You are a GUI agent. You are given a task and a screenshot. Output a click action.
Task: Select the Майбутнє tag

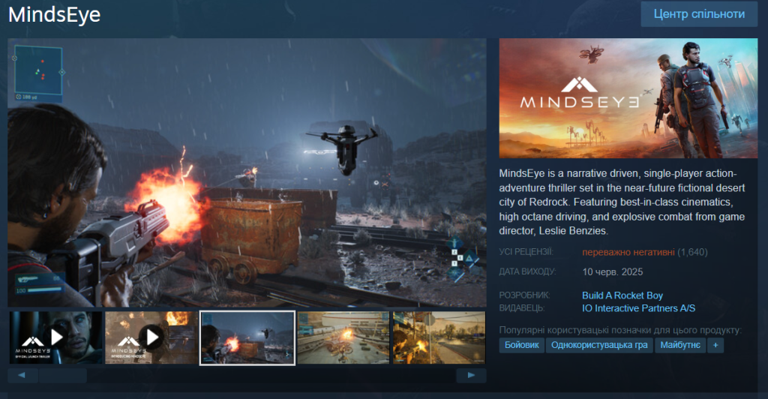pyautogui.click(x=679, y=345)
